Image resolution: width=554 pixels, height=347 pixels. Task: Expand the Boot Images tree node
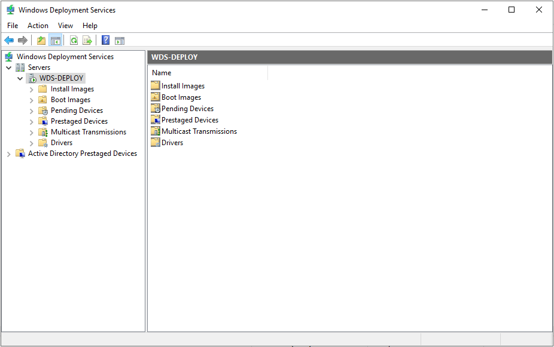tap(32, 100)
